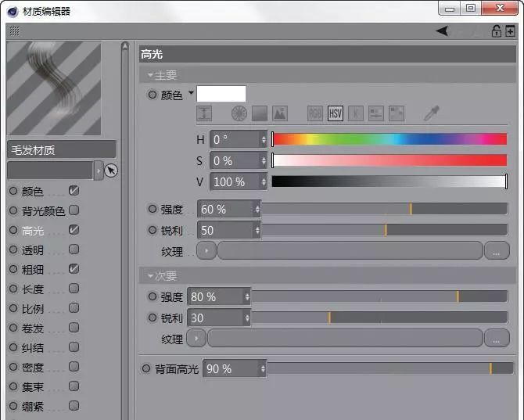The width and height of the screenshot is (524, 420).
Task: Click the back arrow in the top toolbar
Action: (443, 31)
